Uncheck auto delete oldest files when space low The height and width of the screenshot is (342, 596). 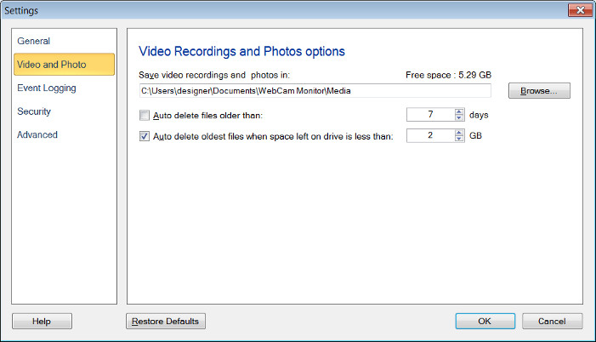coord(145,136)
